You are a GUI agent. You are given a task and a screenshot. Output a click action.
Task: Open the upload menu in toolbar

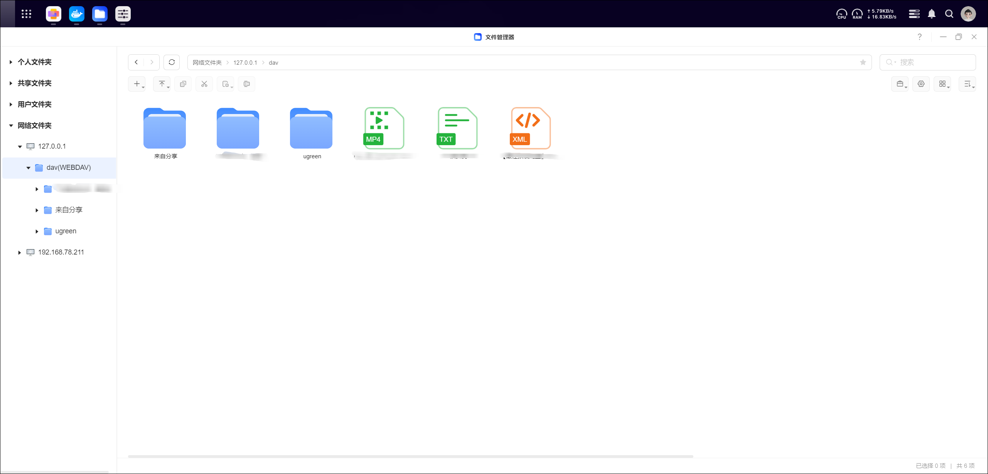tap(162, 84)
